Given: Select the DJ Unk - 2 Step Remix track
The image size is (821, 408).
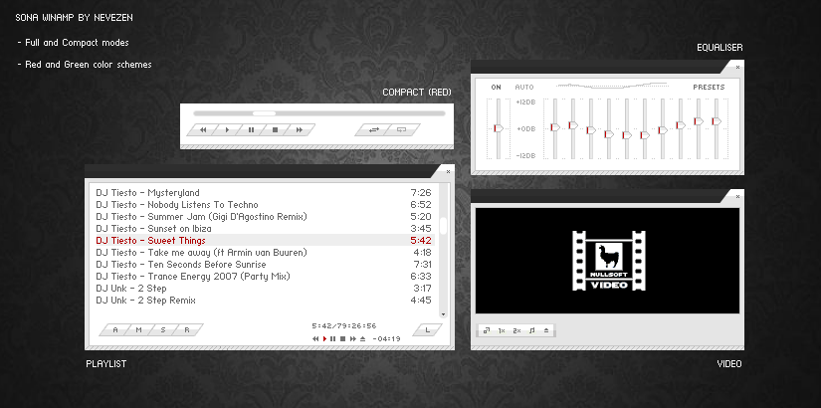Looking at the screenshot, I should [x=264, y=301].
